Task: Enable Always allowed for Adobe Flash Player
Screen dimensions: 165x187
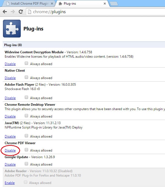Action: (26, 97)
